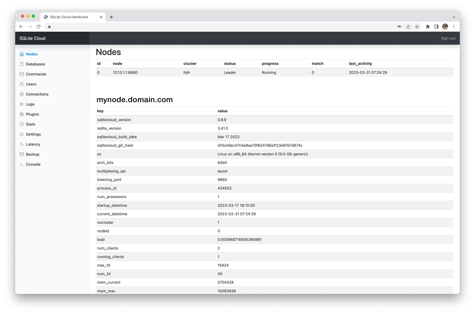Screen dimensions: 475x314
Task: Select Databases from the sidebar menu
Action: 35,64
